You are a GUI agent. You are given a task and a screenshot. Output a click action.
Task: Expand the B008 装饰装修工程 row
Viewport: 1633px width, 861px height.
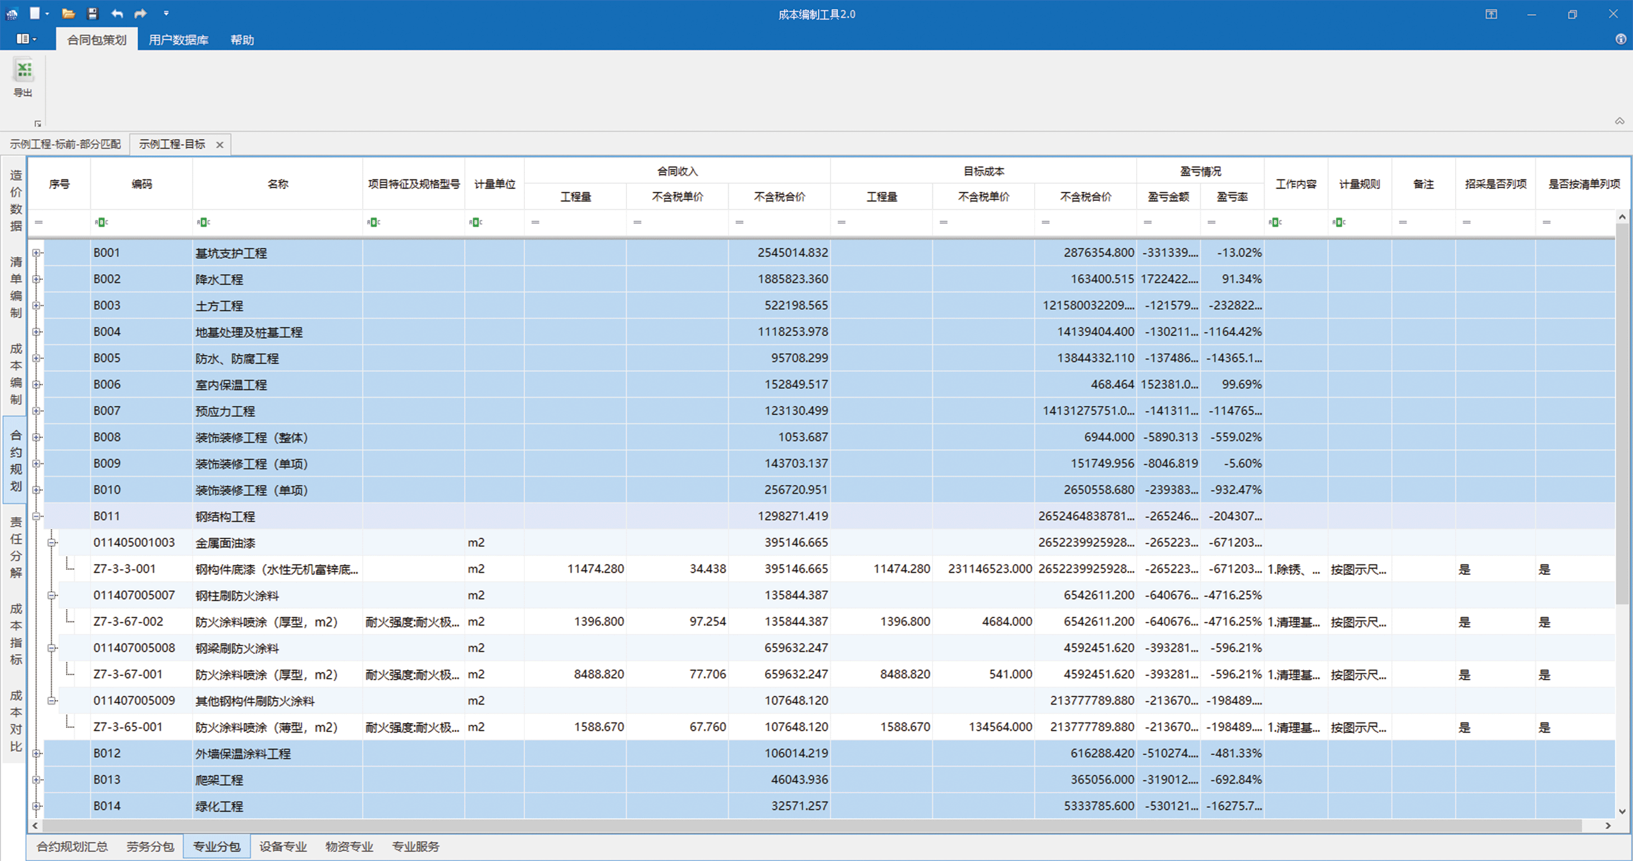[36, 437]
